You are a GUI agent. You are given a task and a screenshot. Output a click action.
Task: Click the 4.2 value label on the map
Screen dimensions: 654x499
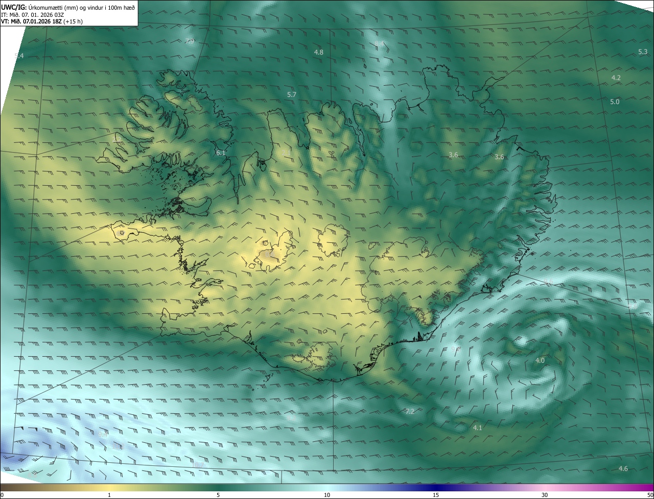616,78
